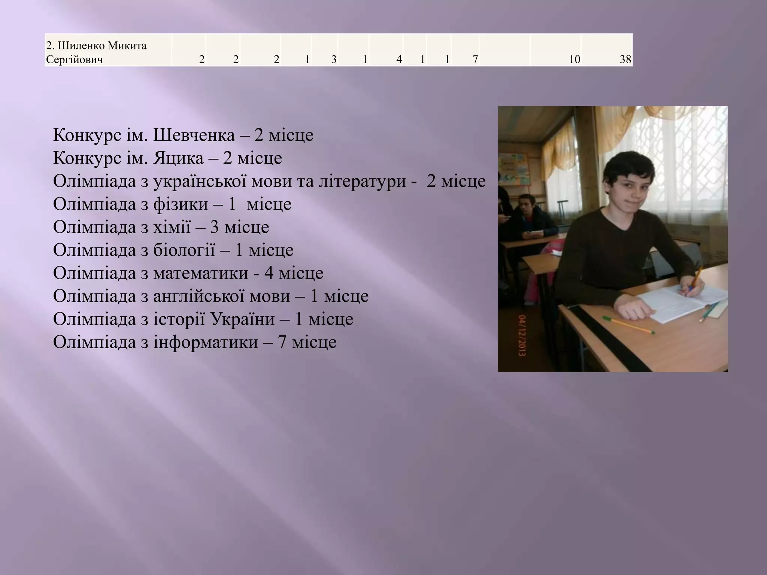This screenshot has height=575, width=767.
Task: Click the line 'Олімпіада з хімії – 3 місце'
Action: (x=161, y=227)
